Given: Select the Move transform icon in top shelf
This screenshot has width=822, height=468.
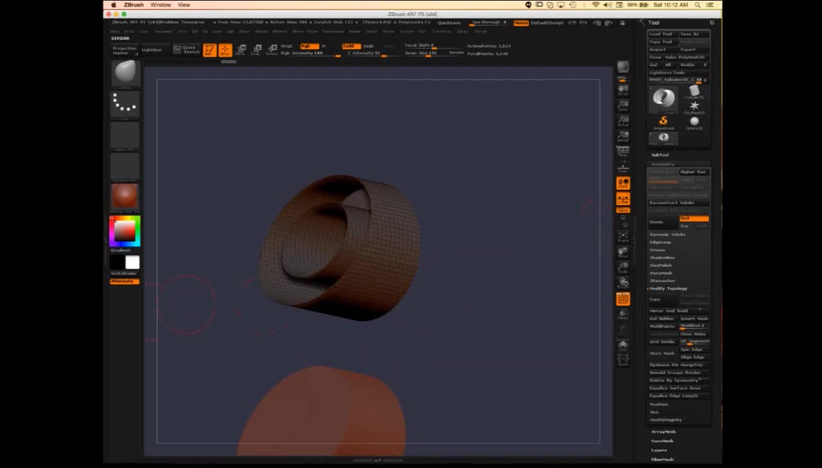Looking at the screenshot, I should click(240, 50).
